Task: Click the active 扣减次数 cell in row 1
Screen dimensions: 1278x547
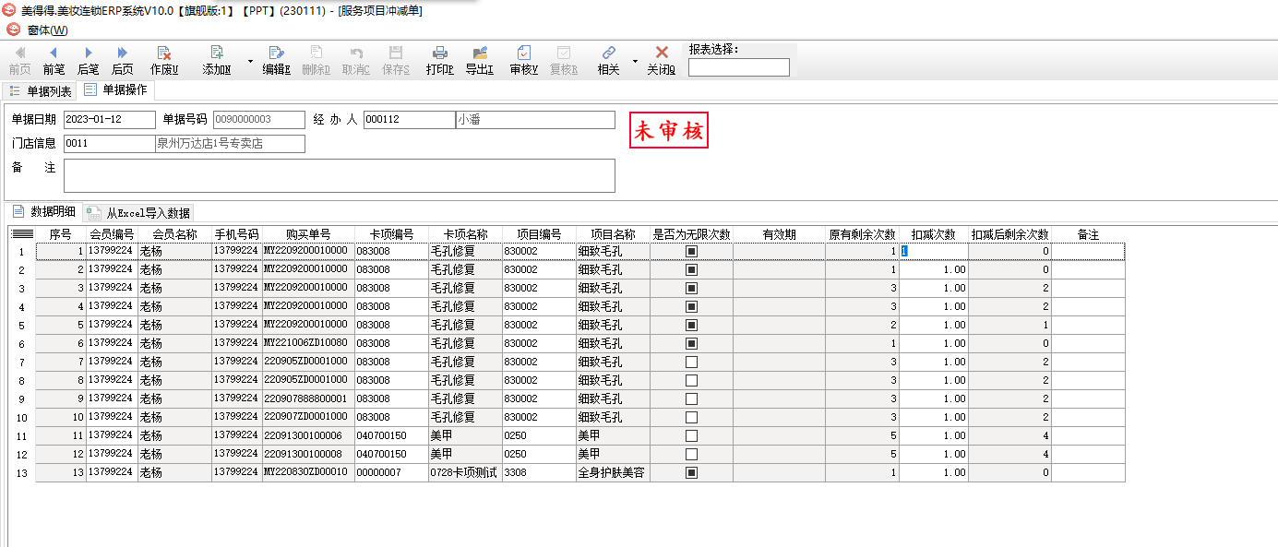Action: (x=934, y=251)
